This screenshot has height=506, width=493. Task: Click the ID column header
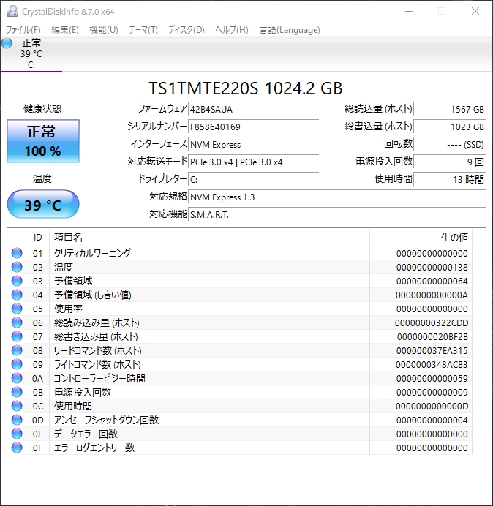click(x=38, y=238)
